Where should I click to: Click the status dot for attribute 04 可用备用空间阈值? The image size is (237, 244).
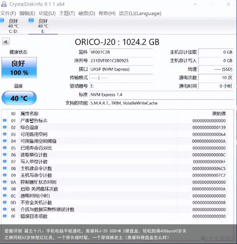click(5, 141)
